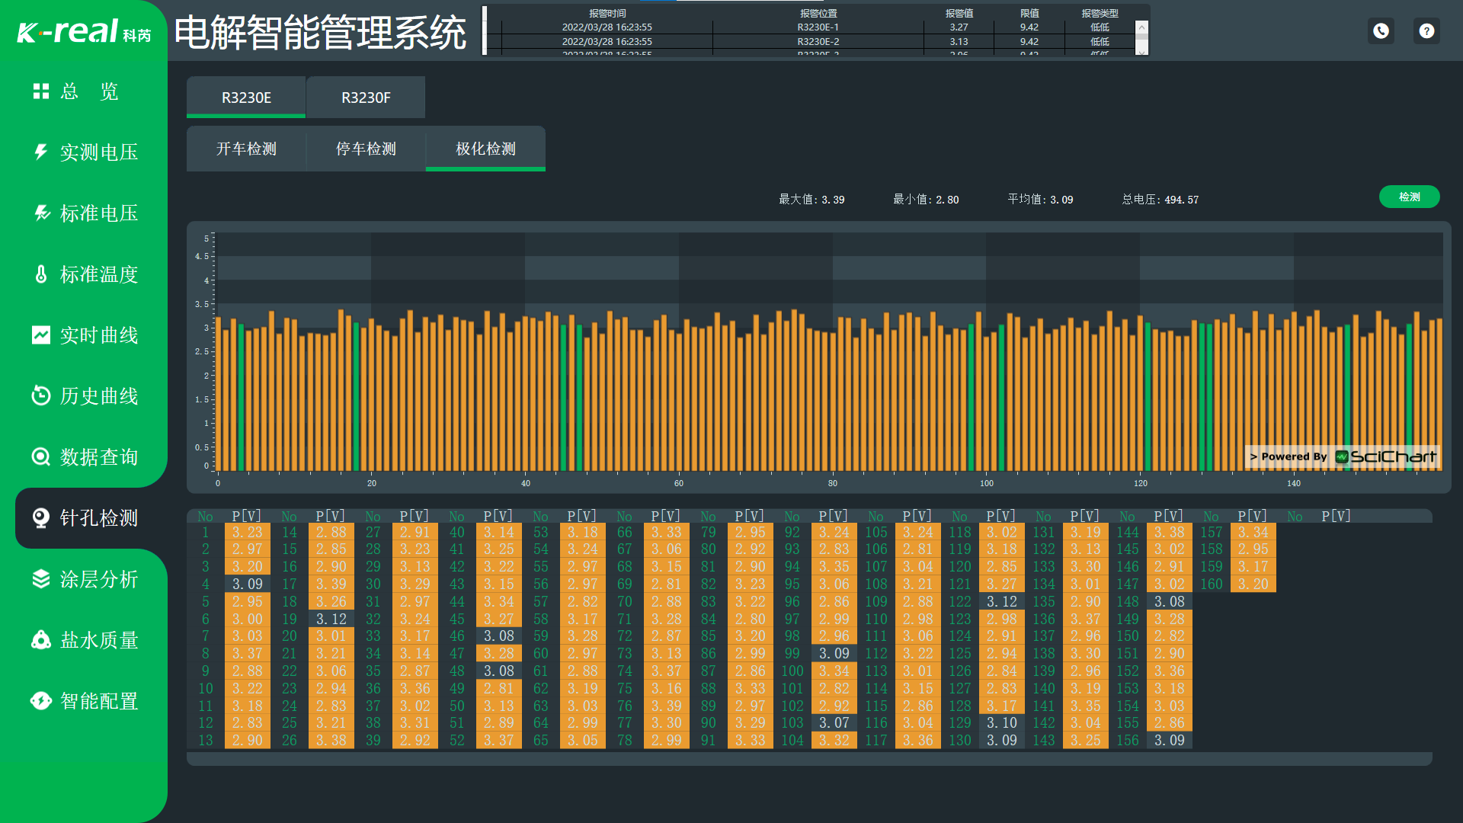Open the 实测电压 page
The width and height of the screenshot is (1463, 823).
84,152
